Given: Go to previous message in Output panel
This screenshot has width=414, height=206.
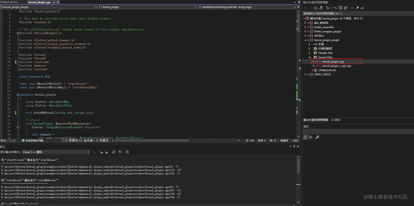Looking at the screenshot, I should click(101, 152).
